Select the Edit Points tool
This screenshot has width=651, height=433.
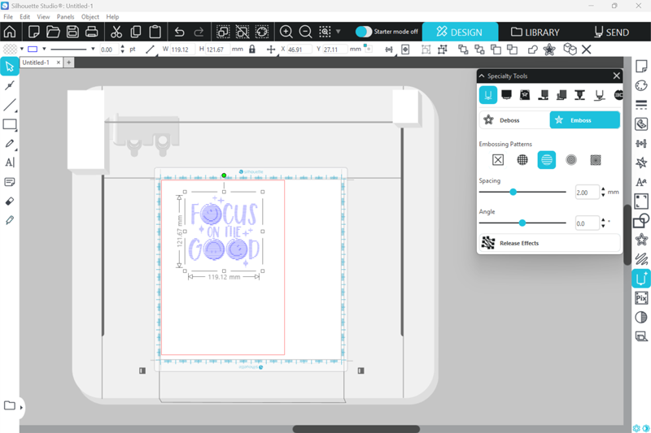point(10,85)
